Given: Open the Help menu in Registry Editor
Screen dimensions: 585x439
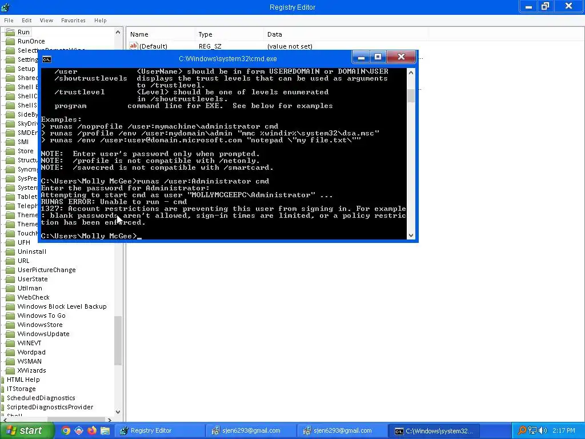Looking at the screenshot, I should click(101, 20).
